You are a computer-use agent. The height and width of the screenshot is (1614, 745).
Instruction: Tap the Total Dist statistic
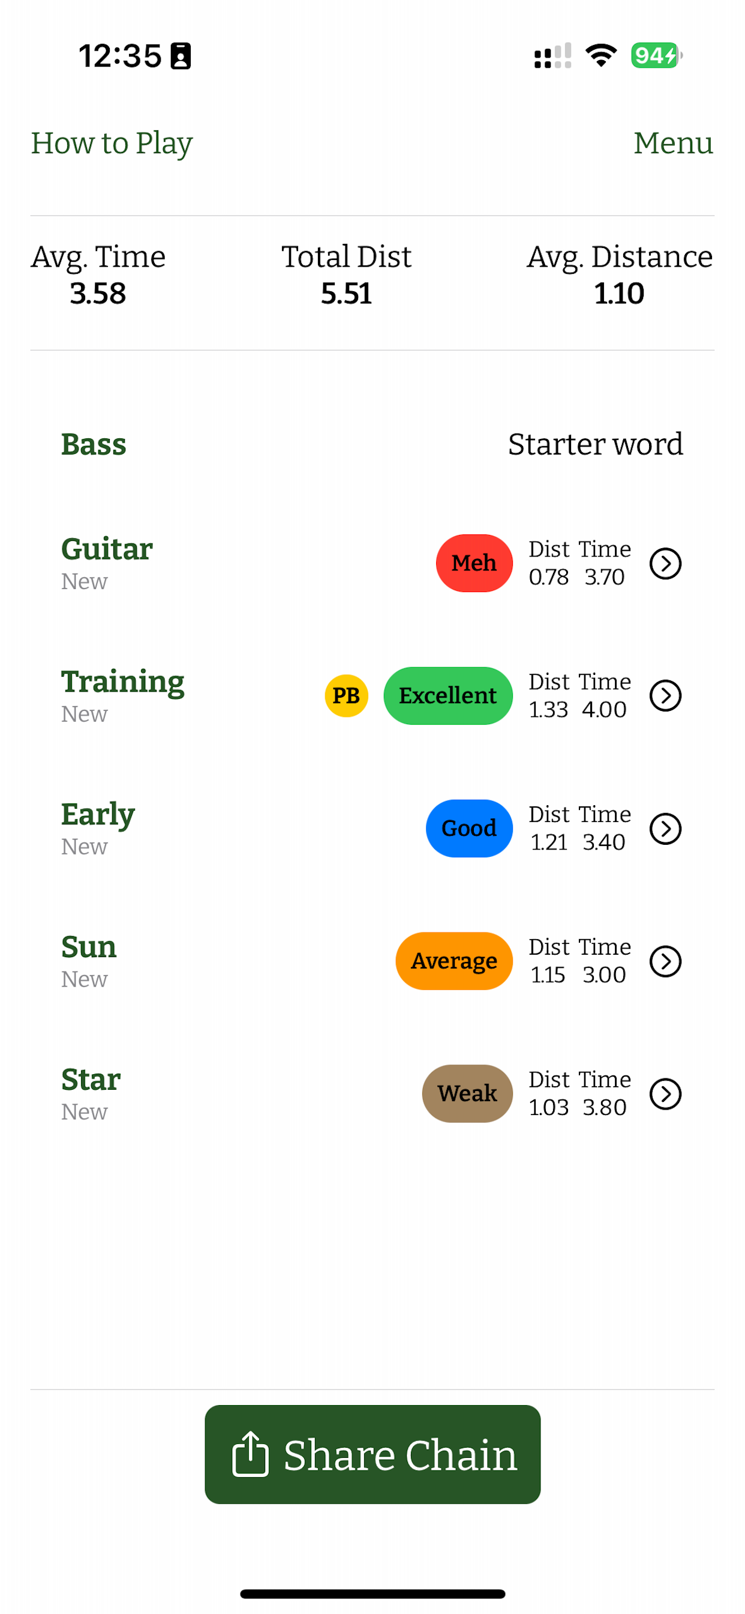(346, 276)
